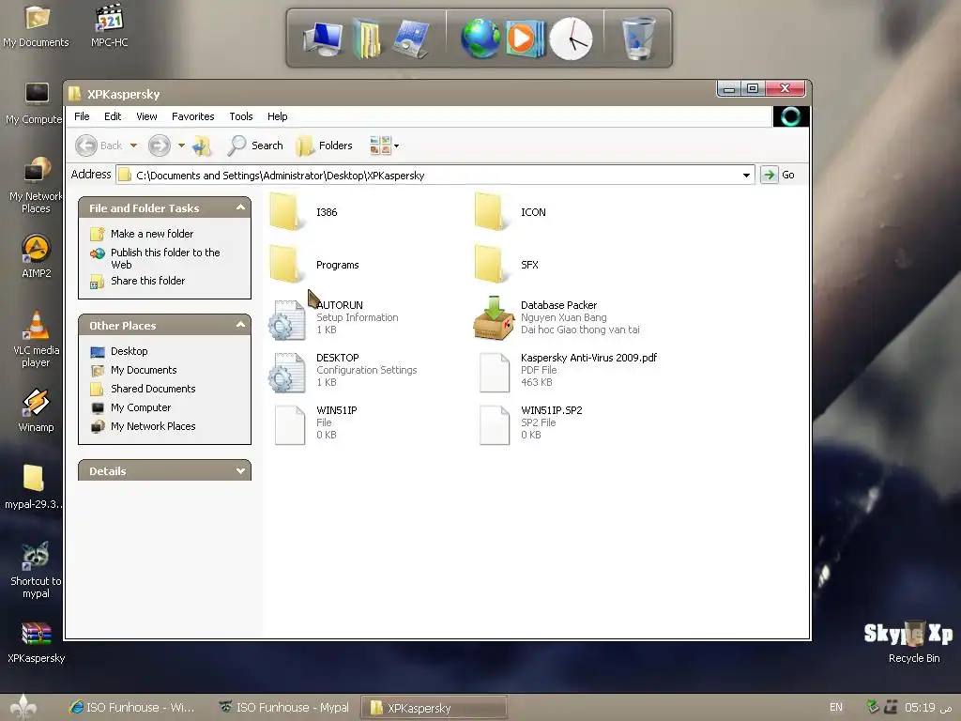Select the WIN51IP.SP2 file icon

[x=494, y=425]
